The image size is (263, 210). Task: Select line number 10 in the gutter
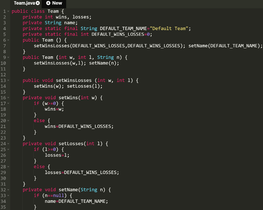(4, 63)
